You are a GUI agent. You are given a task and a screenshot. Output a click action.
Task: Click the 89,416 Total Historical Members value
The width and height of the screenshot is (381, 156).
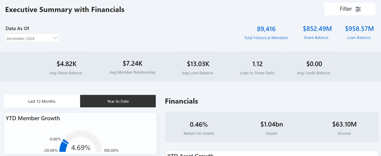[266, 29]
